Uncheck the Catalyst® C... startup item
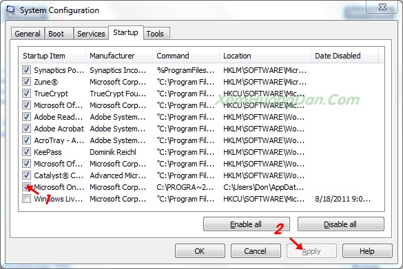403x269 pixels. click(26, 175)
